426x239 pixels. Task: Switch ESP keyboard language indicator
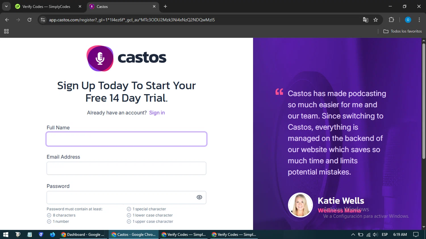(x=385, y=234)
